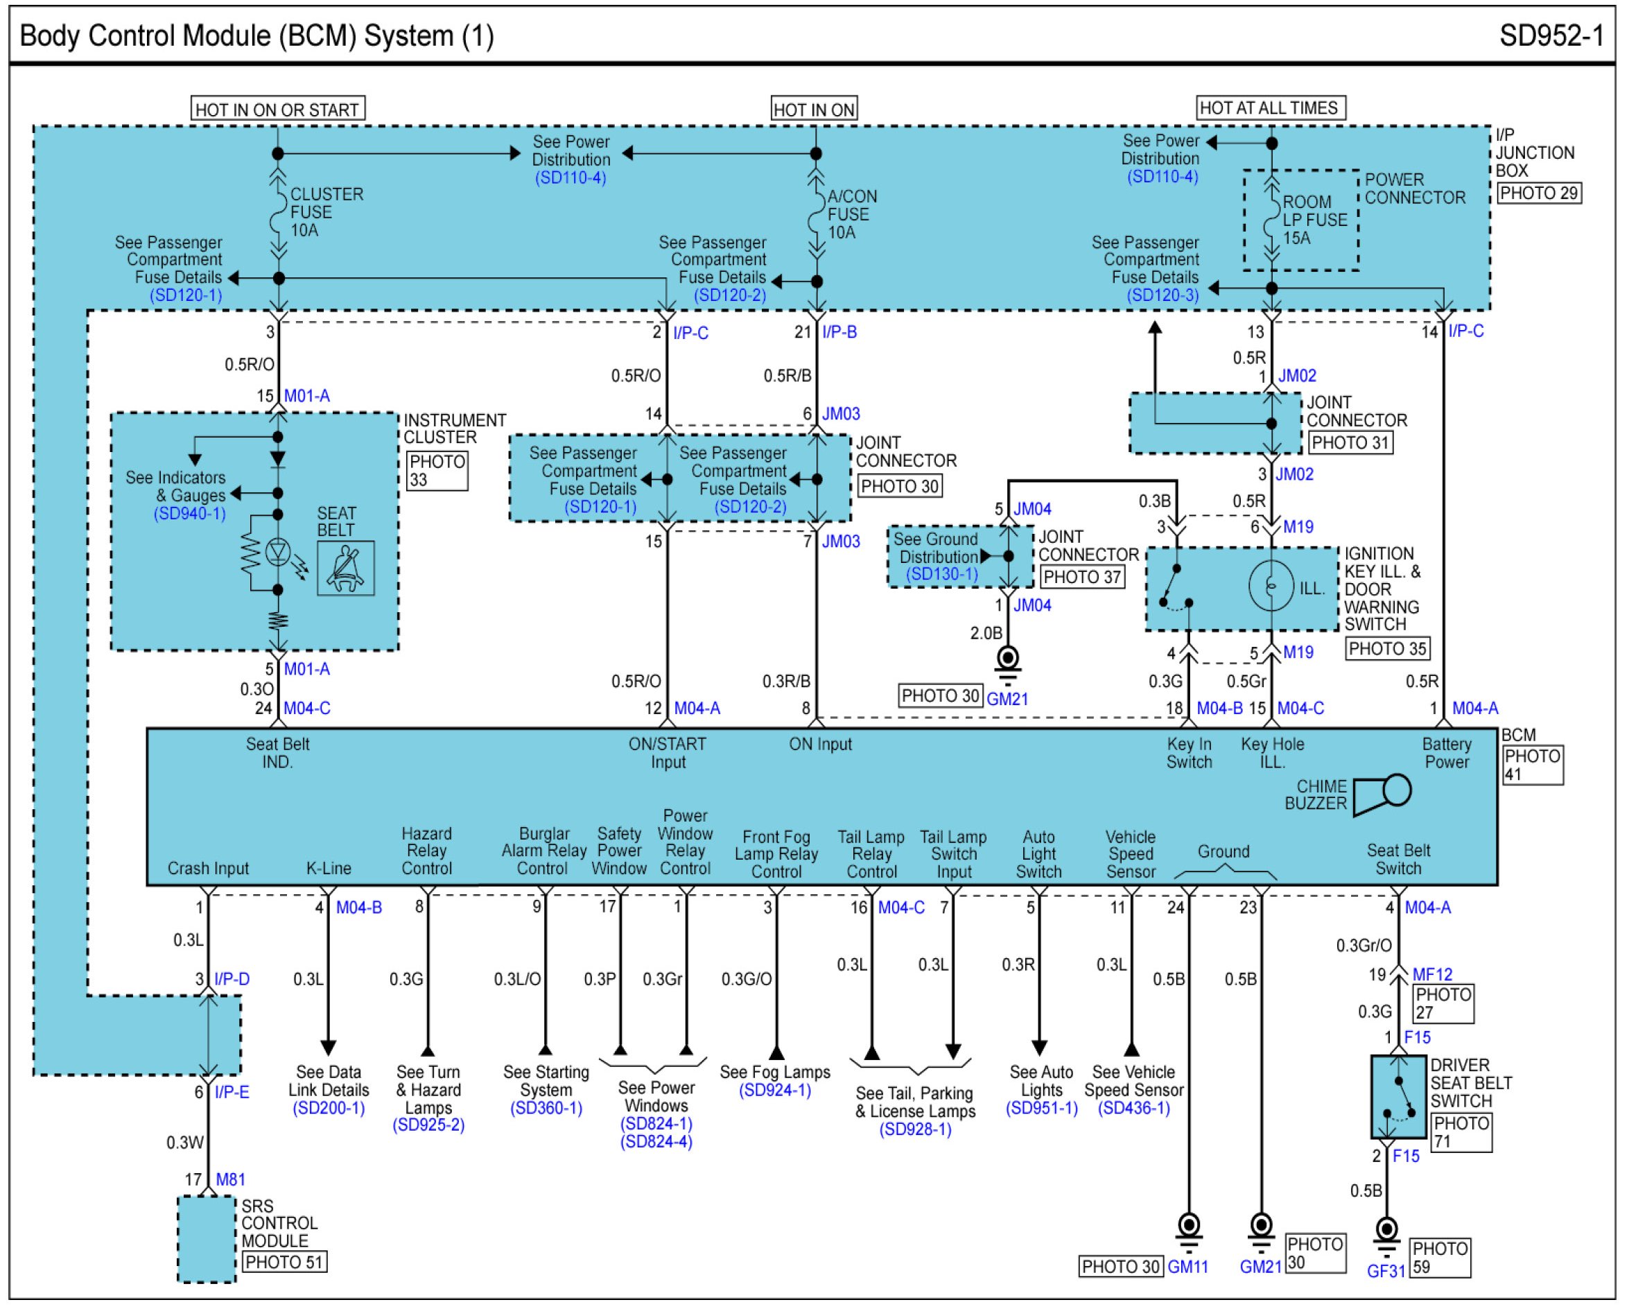Open PHOTO 35 for ignition key switch
Viewport: 1629px width, 1309px height.
click(x=1387, y=649)
